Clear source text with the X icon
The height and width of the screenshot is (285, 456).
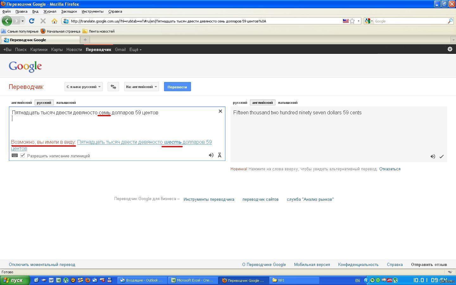(x=220, y=111)
